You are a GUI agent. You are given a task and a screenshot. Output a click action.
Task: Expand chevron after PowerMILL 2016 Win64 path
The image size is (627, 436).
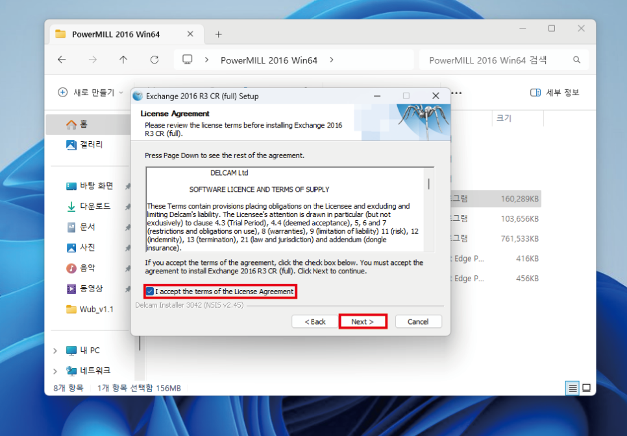point(332,60)
